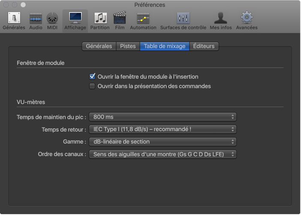The width and height of the screenshot is (301, 215).
Task: Click the Préférences window title
Action: point(150,5)
